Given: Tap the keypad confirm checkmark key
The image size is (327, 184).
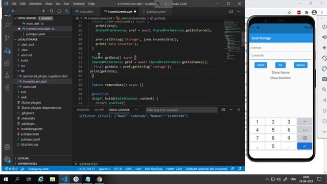Looking at the screenshot, I should point(305,146).
